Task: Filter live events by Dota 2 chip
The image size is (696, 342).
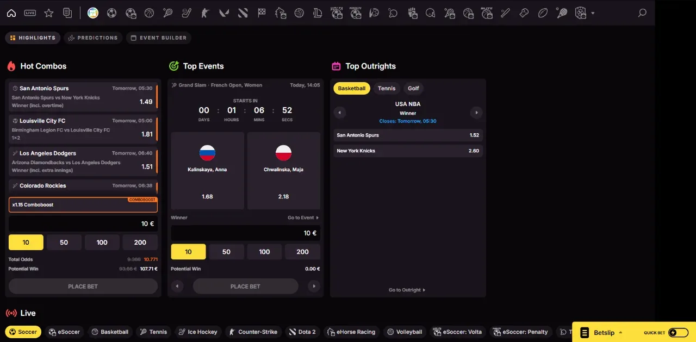Action: [302, 332]
